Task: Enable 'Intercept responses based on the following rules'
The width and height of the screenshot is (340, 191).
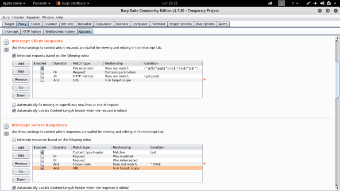Action: [14, 139]
